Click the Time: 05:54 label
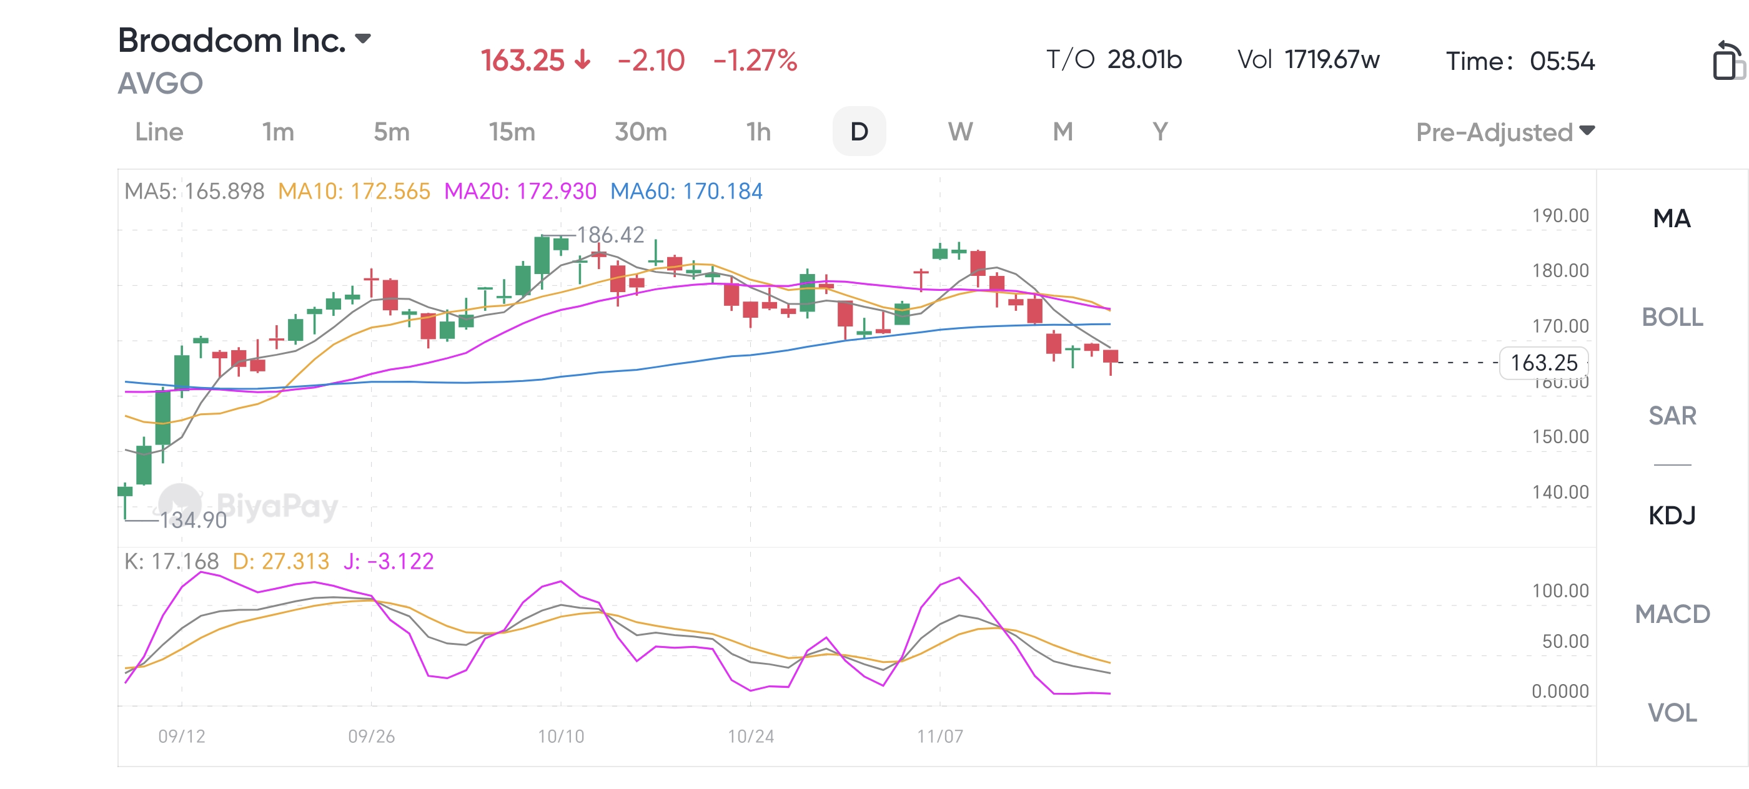The image size is (1749, 789). tap(1520, 61)
